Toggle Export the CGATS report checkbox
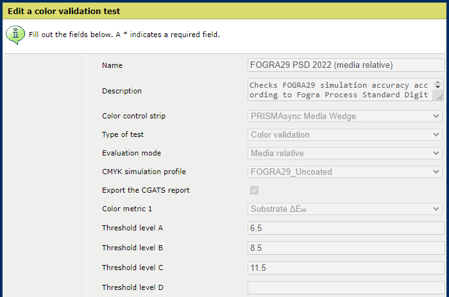Screen dimensions: 449x297 click(x=254, y=190)
